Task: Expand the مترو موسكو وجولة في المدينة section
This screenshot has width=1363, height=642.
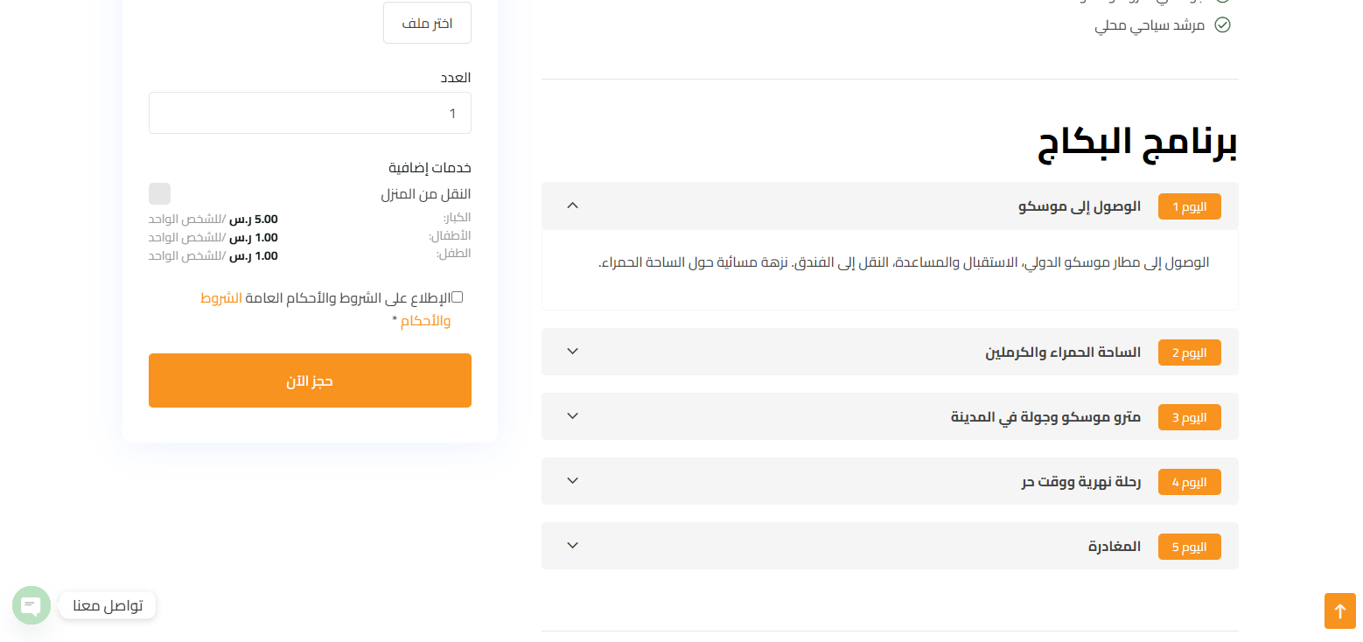Action: [890, 416]
